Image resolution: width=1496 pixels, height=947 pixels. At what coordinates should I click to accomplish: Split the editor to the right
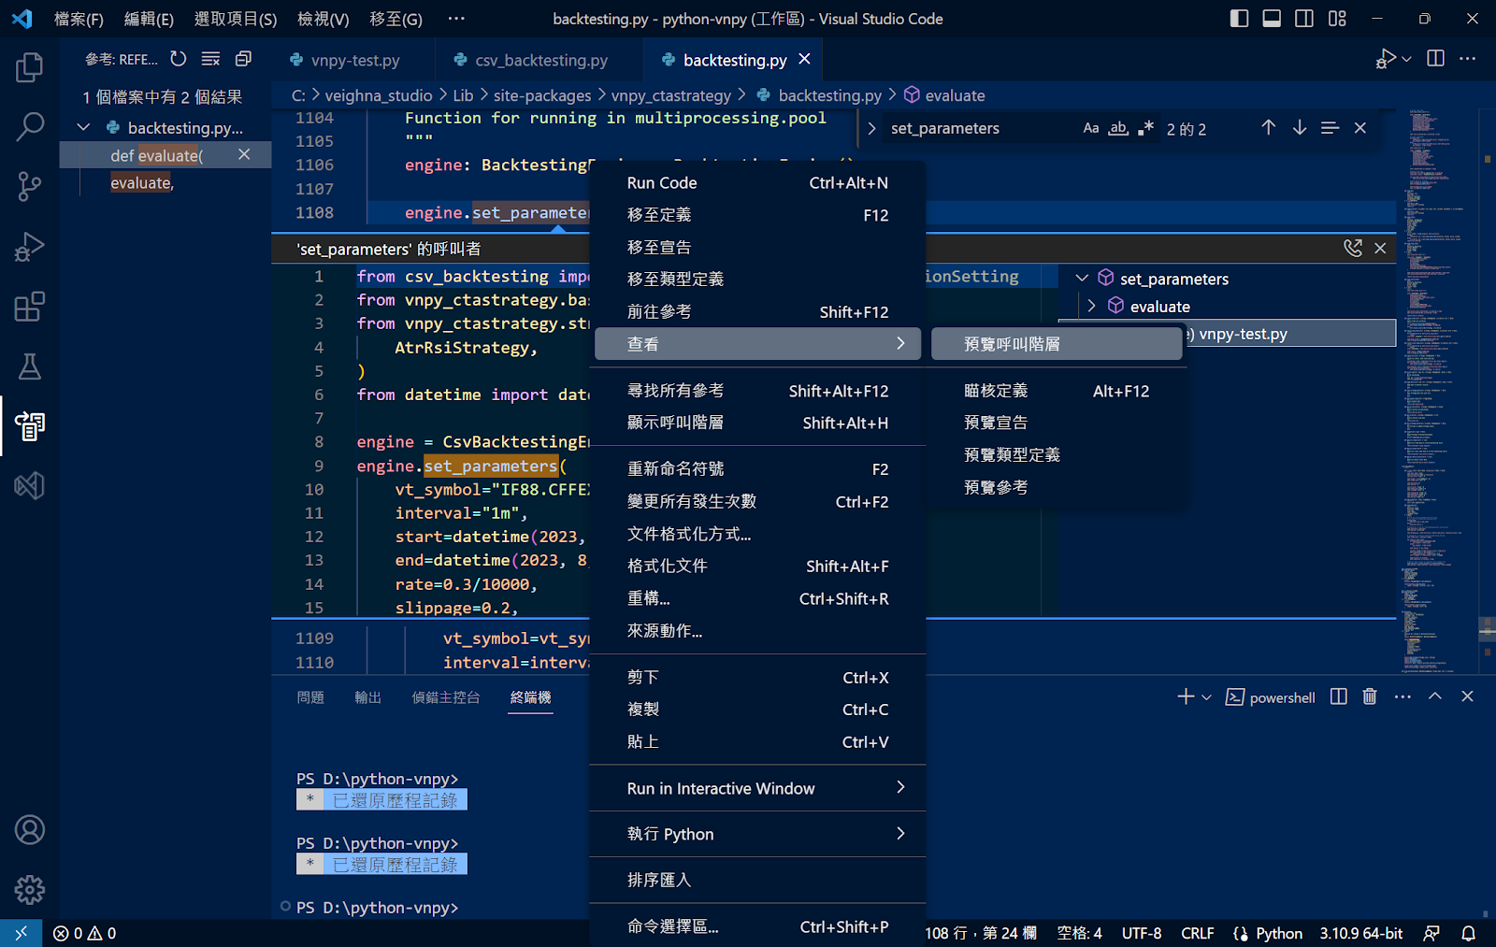pos(1436,59)
